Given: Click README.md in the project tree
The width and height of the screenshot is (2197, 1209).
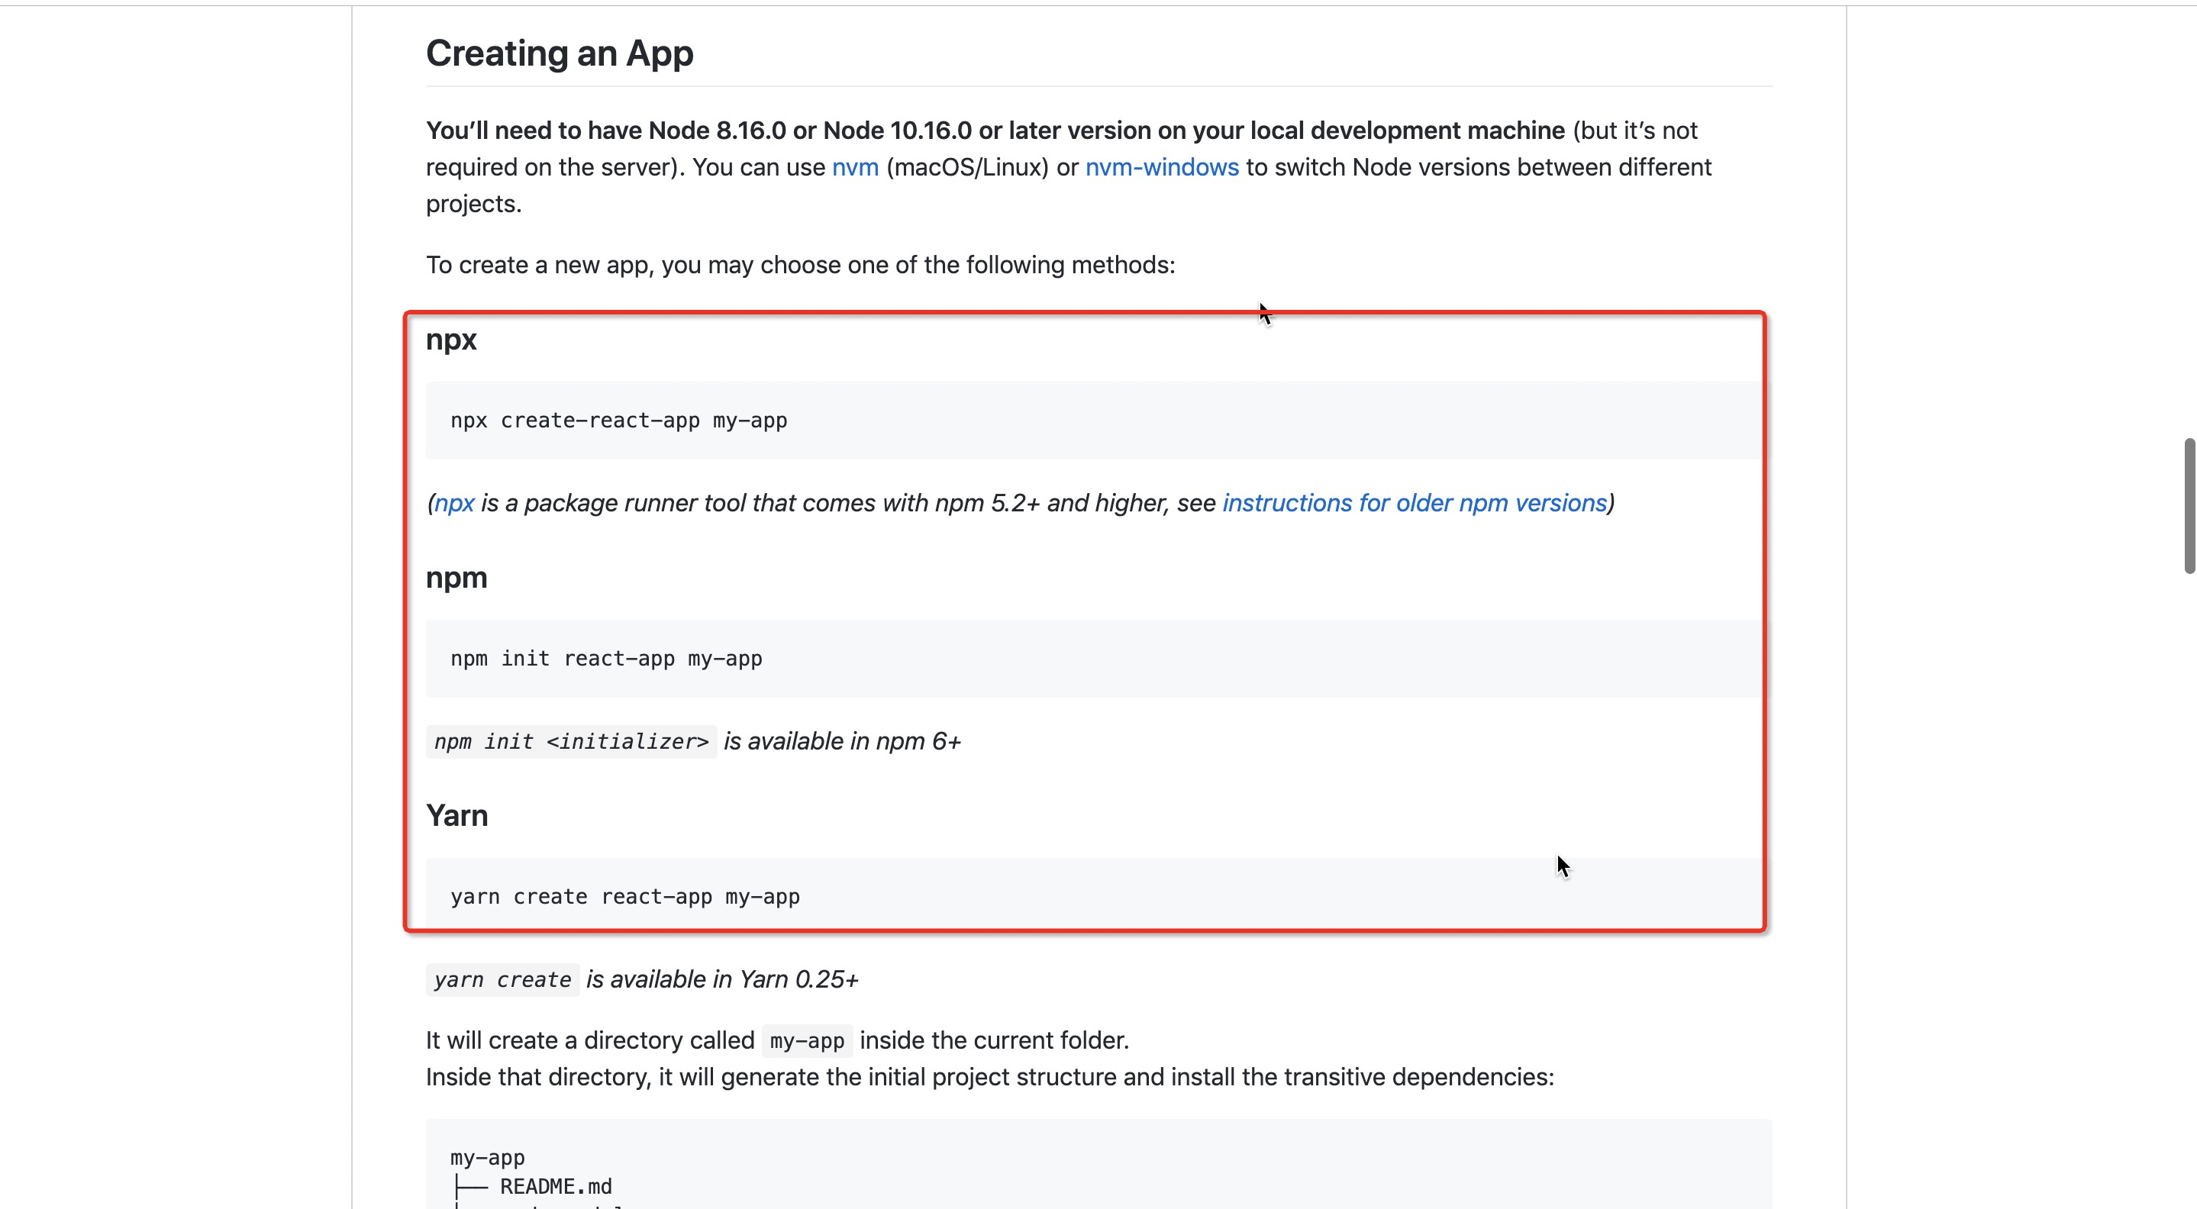Looking at the screenshot, I should click(x=555, y=1186).
